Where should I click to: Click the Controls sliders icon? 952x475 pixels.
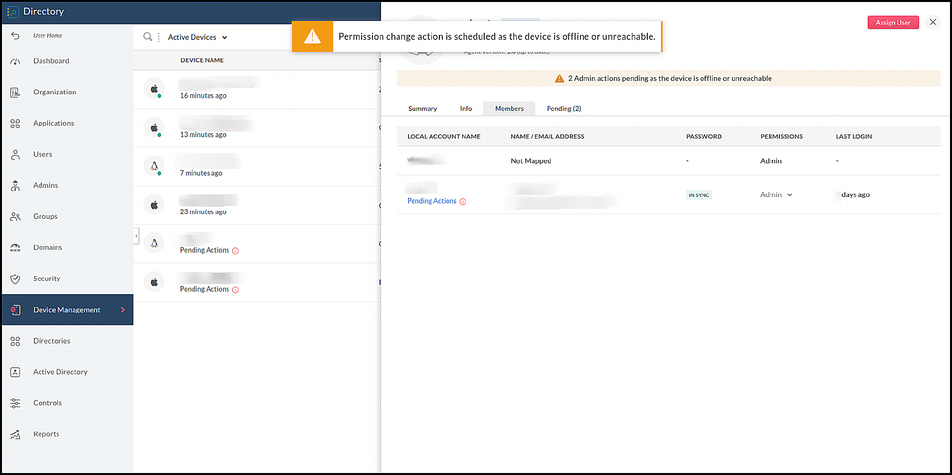15,403
